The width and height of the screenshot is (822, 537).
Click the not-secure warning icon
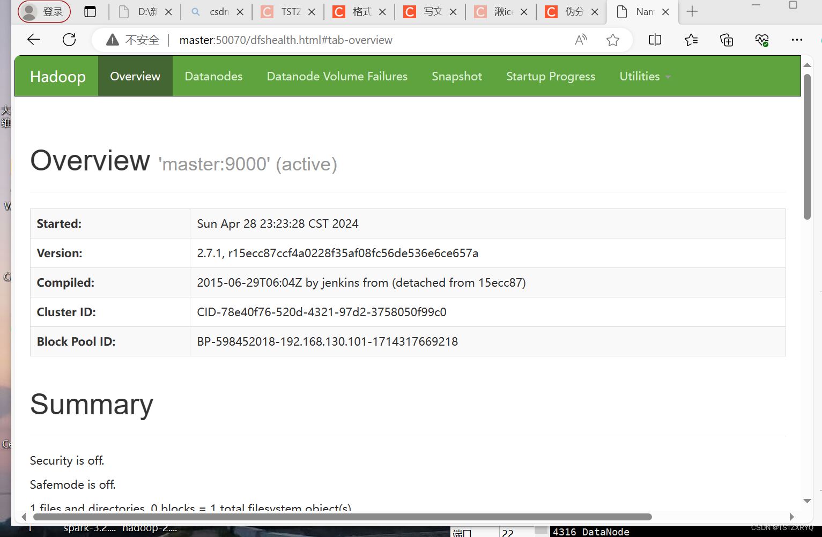(x=113, y=40)
